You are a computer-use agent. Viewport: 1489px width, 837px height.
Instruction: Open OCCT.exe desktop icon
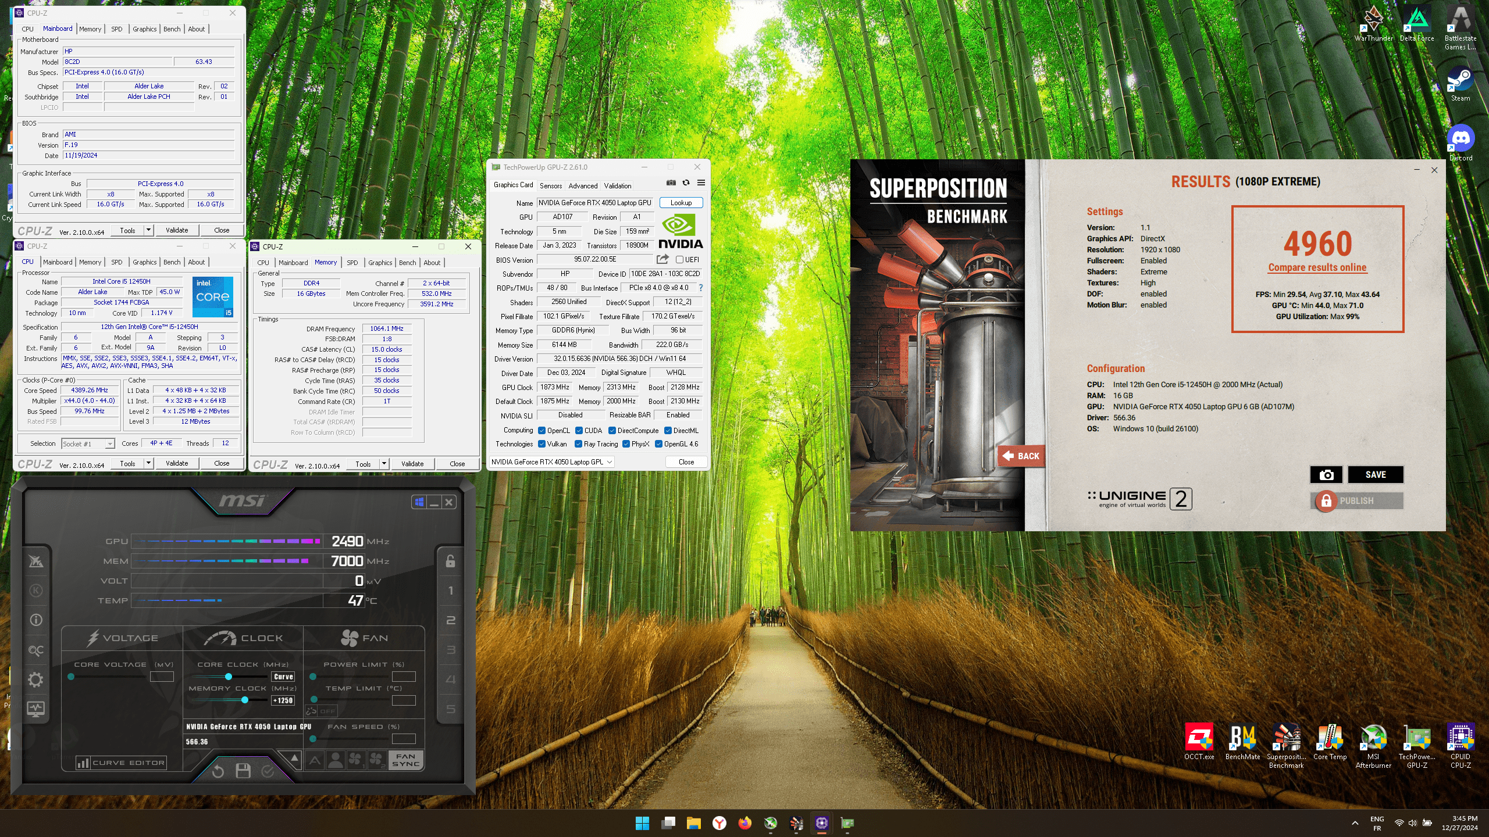click(1199, 742)
